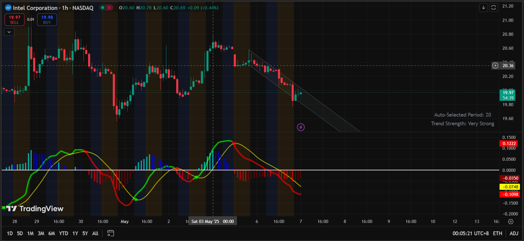524x241 pixels.
Task: Toggle ADJ adjusted data setting
Action: pyautogui.click(x=514, y=233)
